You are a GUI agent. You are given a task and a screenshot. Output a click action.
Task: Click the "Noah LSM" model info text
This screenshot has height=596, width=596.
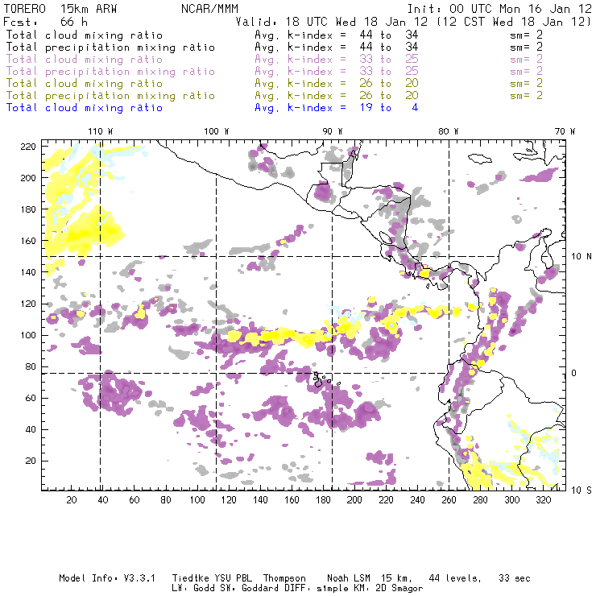[349, 578]
